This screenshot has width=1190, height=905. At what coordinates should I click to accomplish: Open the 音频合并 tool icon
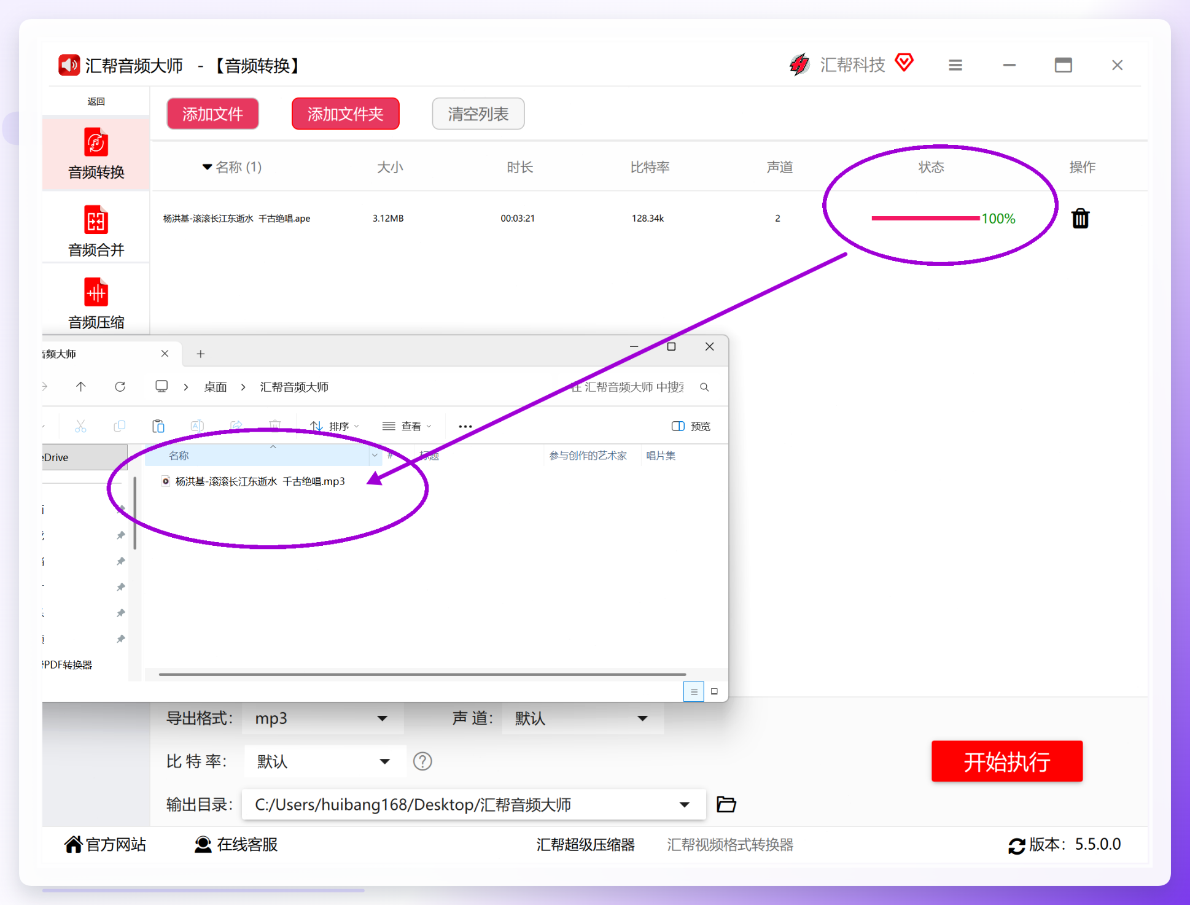pos(96,220)
